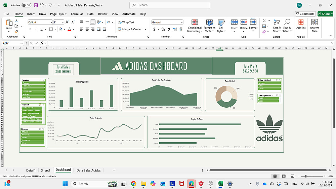The height and width of the screenshot is (189, 336).
Task: Click the zoom slider handle
Action: [306, 176]
